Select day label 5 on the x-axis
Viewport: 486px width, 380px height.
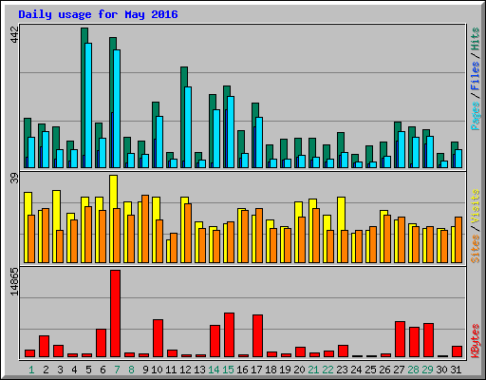(x=88, y=370)
